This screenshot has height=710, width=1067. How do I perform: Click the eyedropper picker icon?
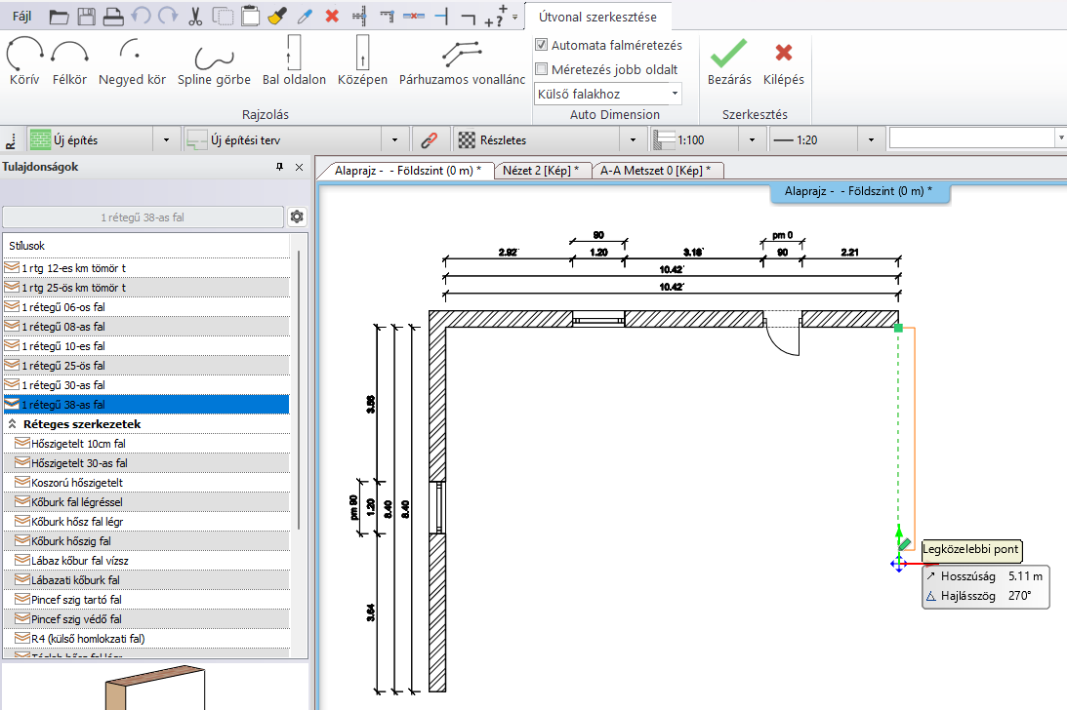304,17
